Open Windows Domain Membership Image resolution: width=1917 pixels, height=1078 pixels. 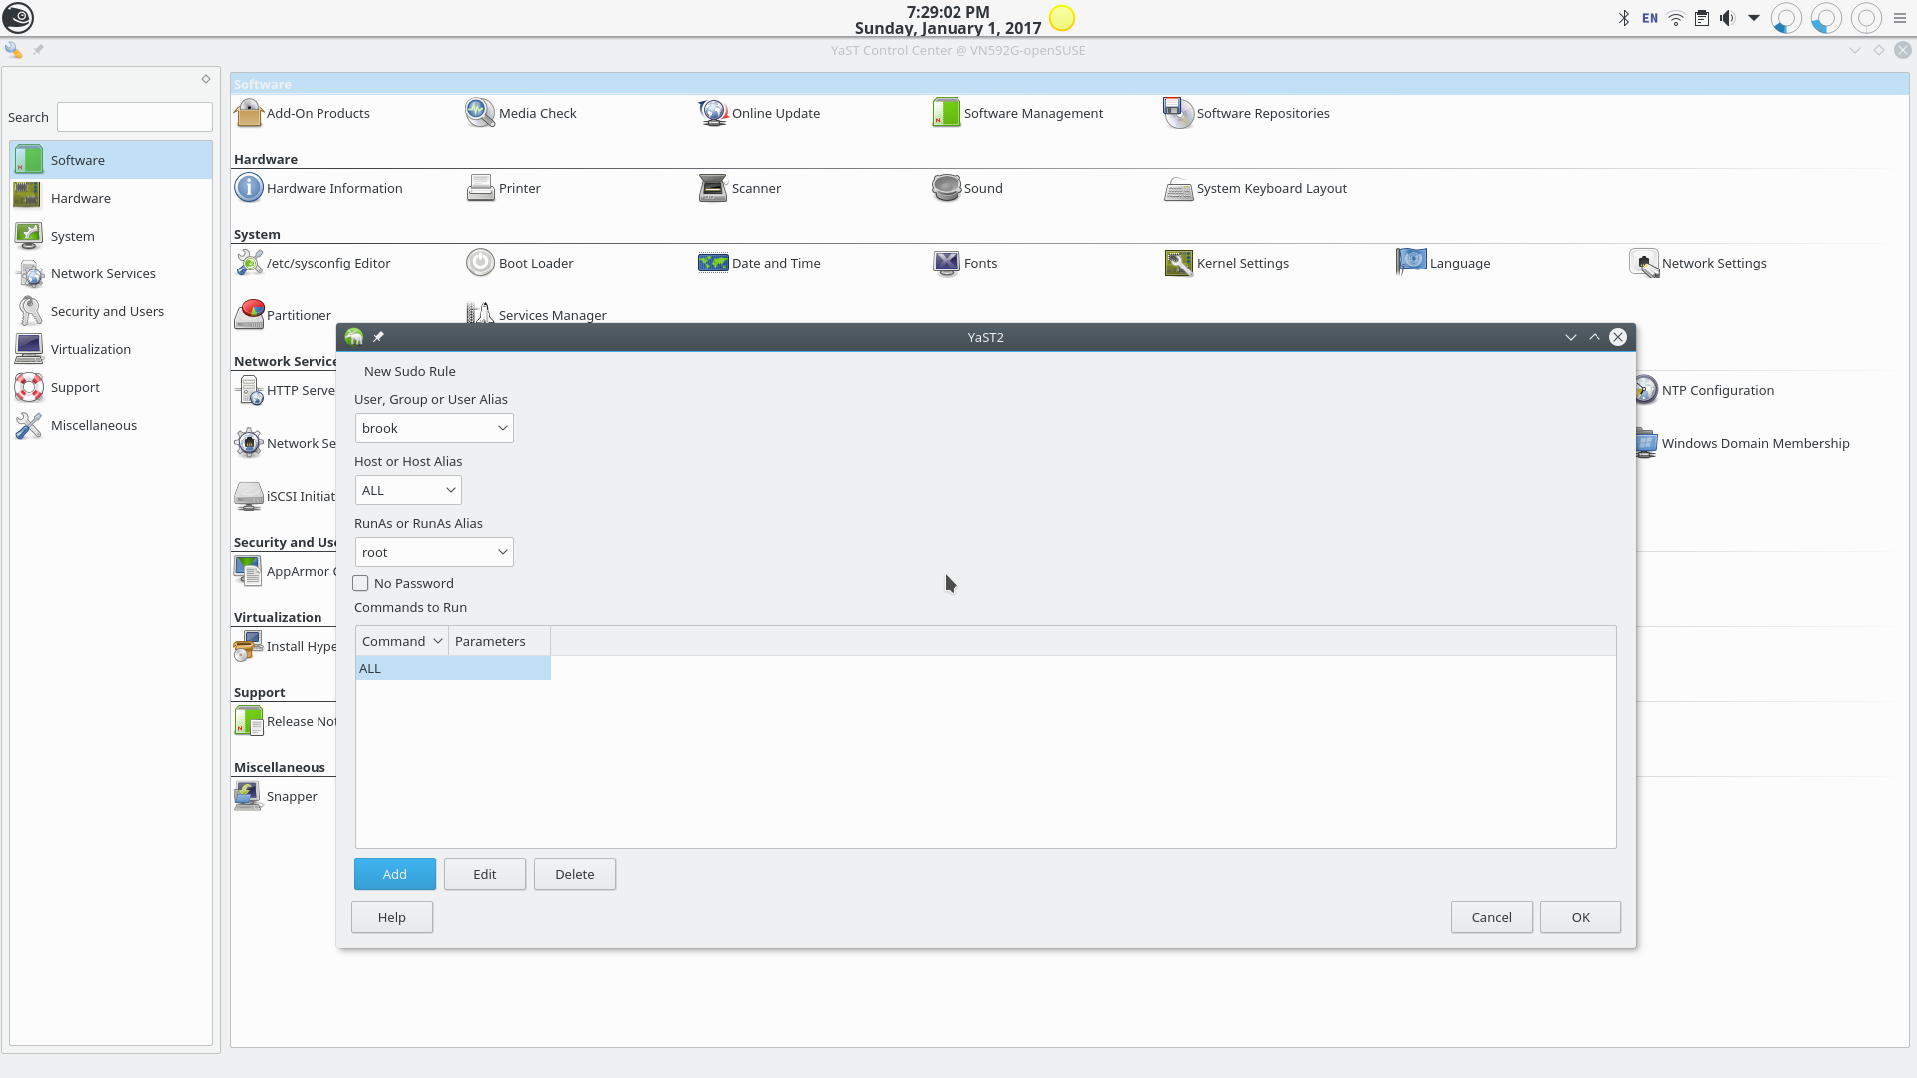(1743, 443)
